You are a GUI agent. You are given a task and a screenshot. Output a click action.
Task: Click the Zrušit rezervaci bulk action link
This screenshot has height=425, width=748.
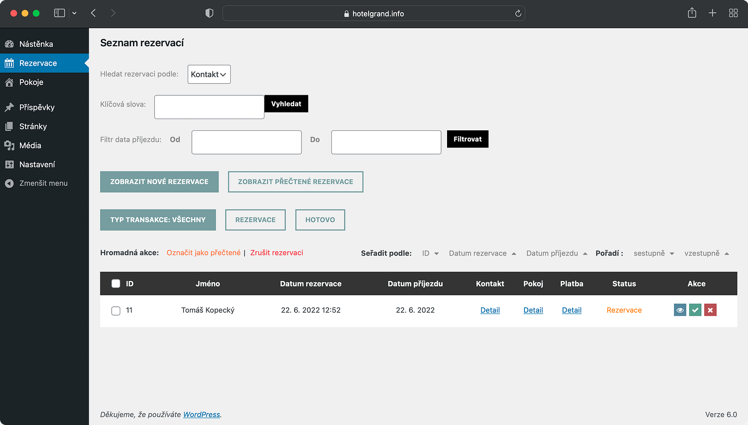click(277, 253)
